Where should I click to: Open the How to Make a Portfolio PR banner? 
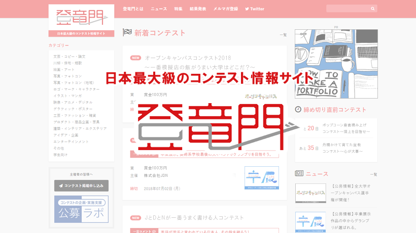(x=336, y=64)
